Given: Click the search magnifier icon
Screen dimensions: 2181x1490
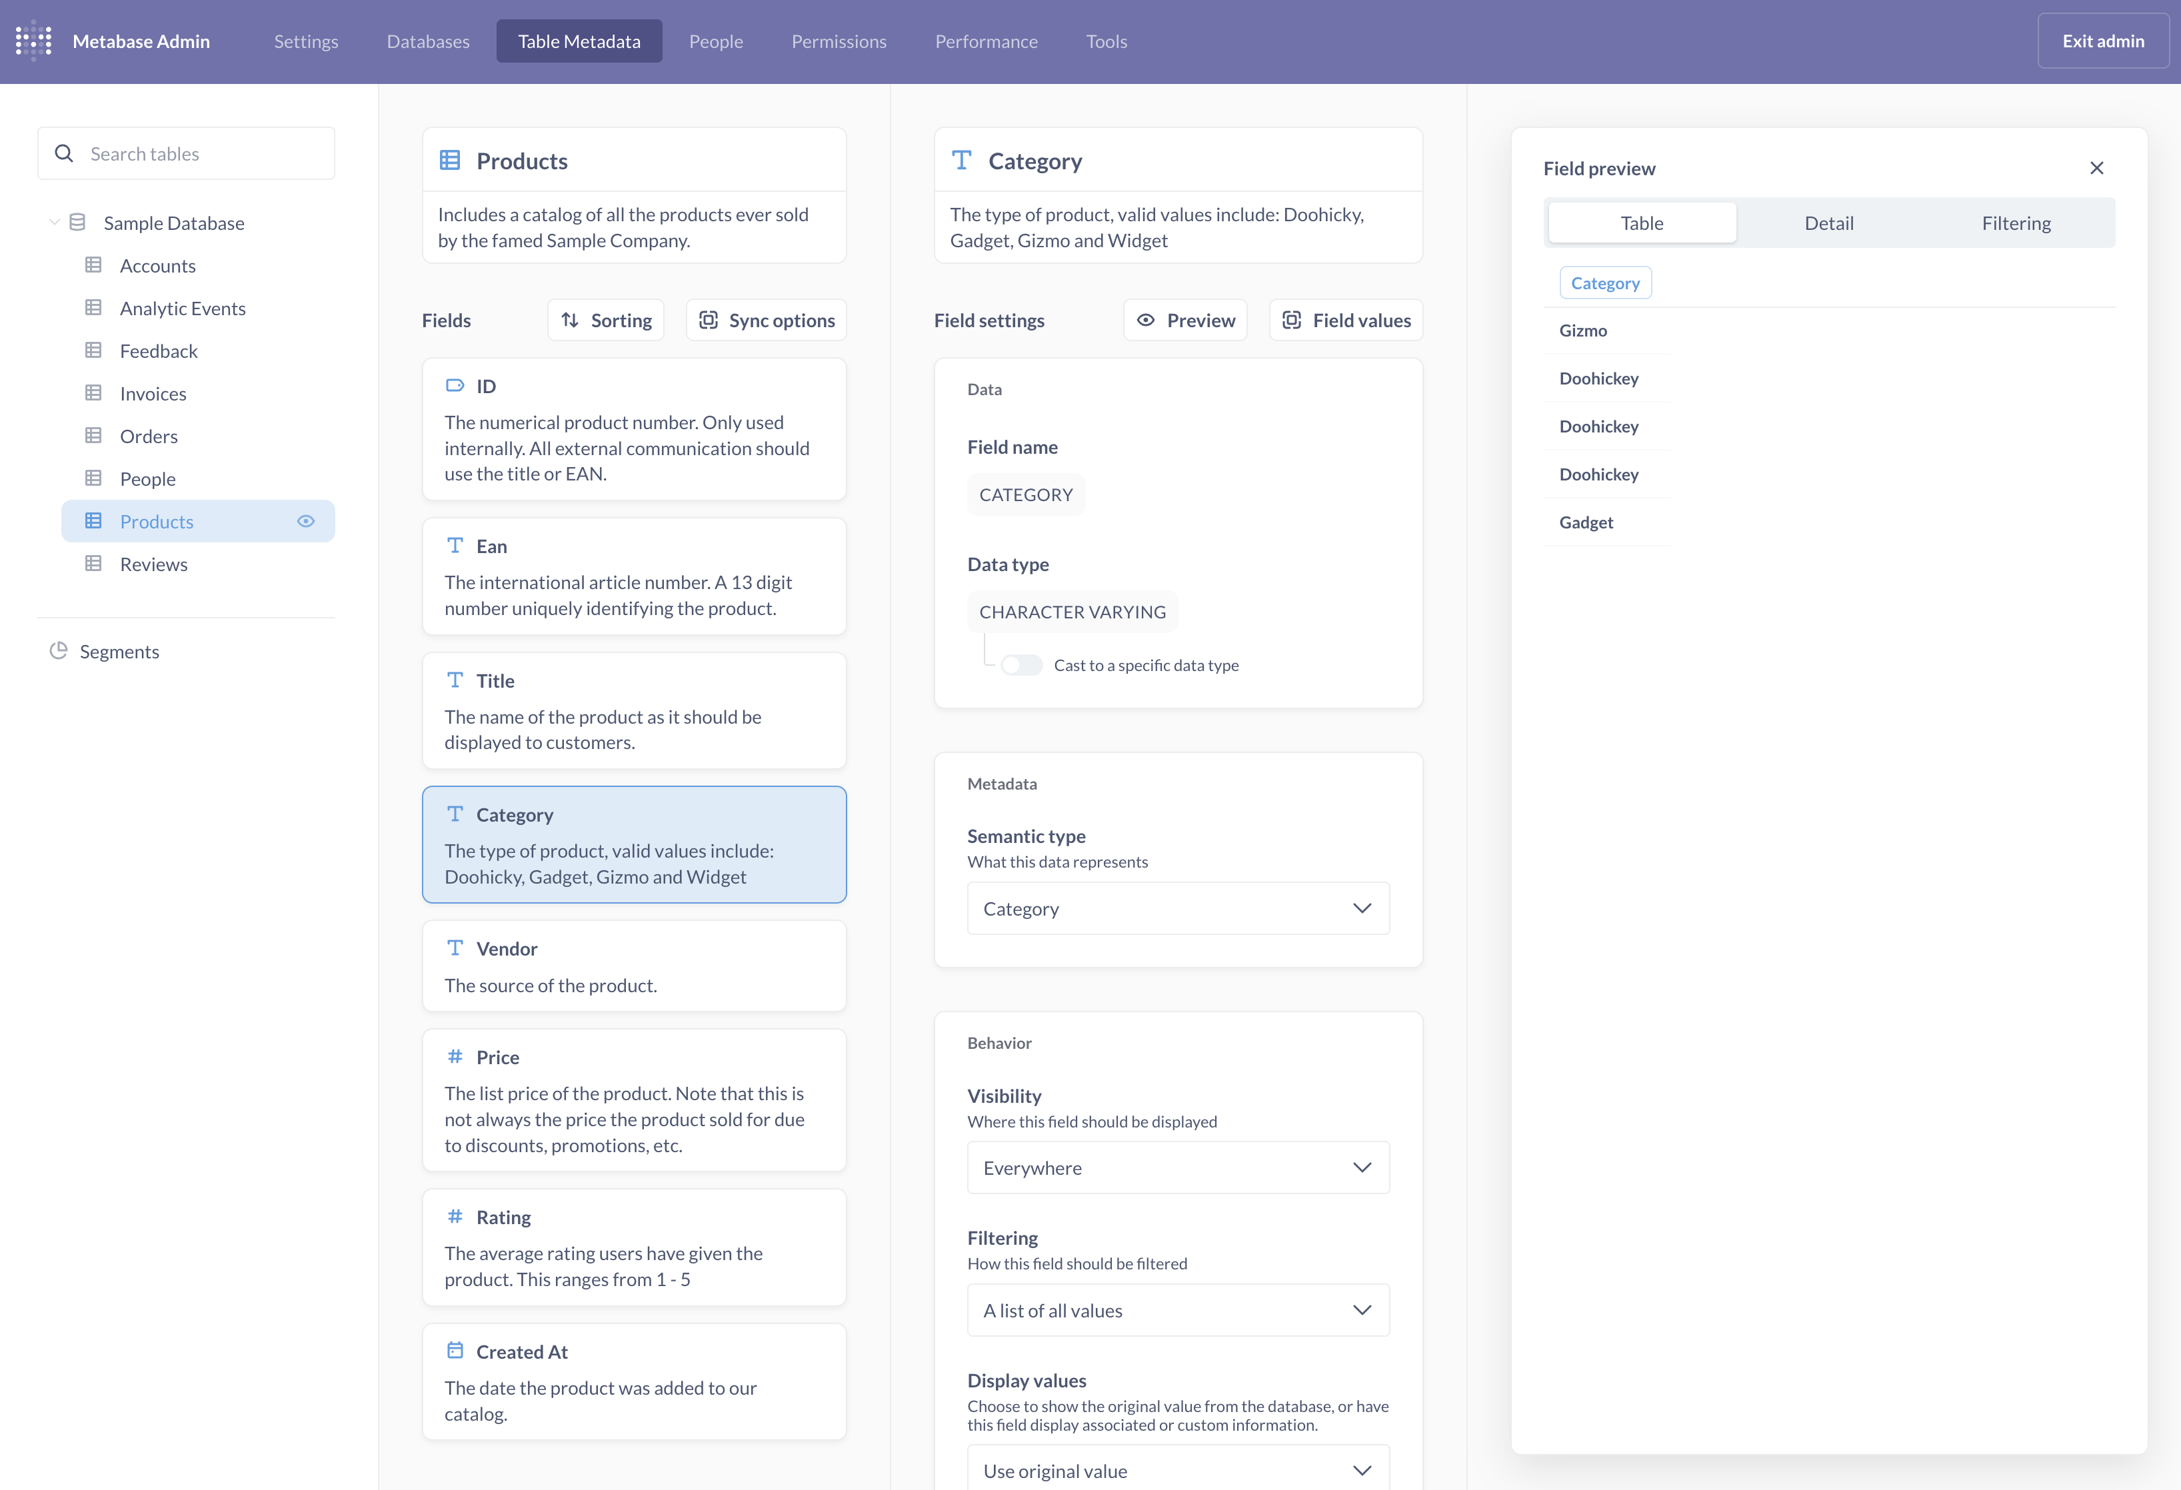Looking at the screenshot, I should point(64,153).
